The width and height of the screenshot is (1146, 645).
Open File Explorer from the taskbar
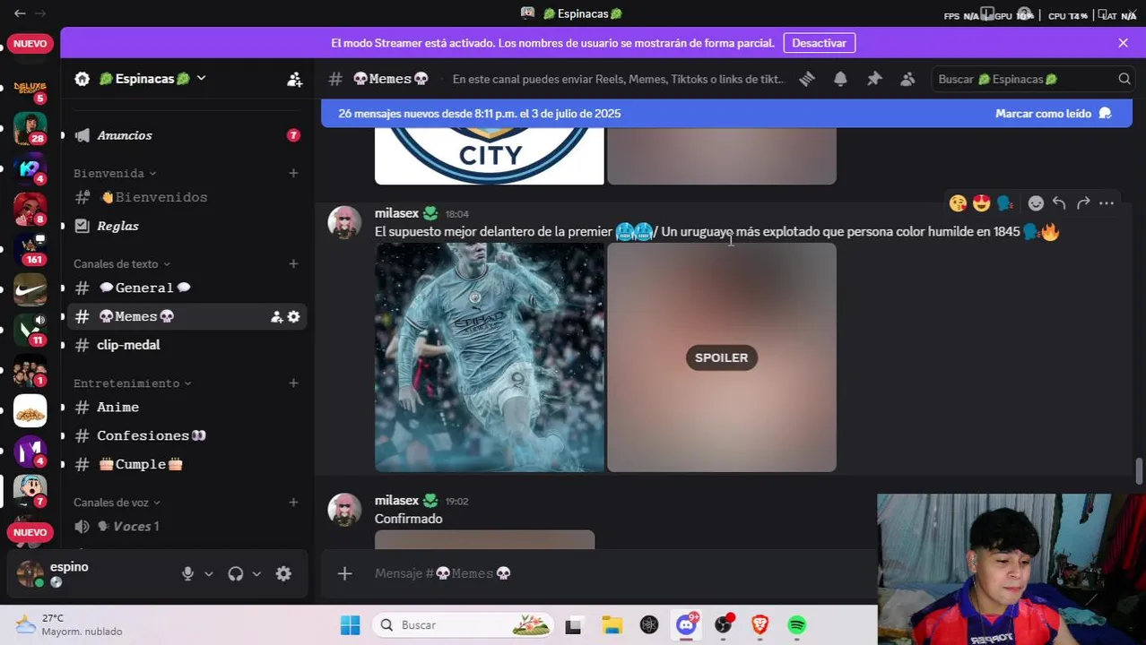coord(612,625)
